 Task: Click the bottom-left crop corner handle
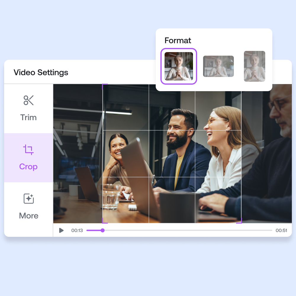coord(104,222)
